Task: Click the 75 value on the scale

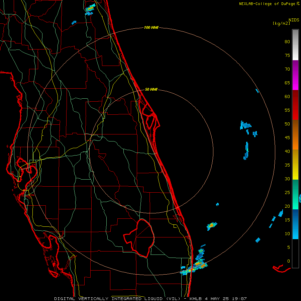Action: 287,56
